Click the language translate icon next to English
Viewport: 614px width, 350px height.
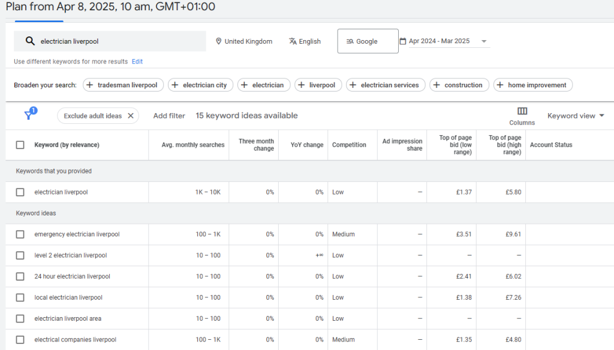(x=293, y=41)
